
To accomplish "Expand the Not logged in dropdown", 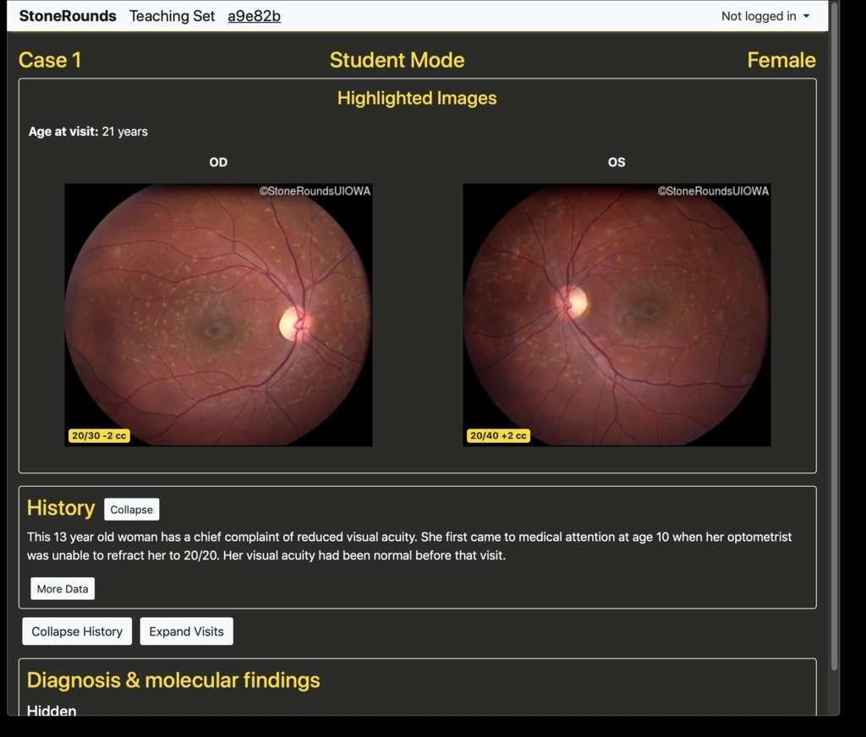I will (765, 16).
